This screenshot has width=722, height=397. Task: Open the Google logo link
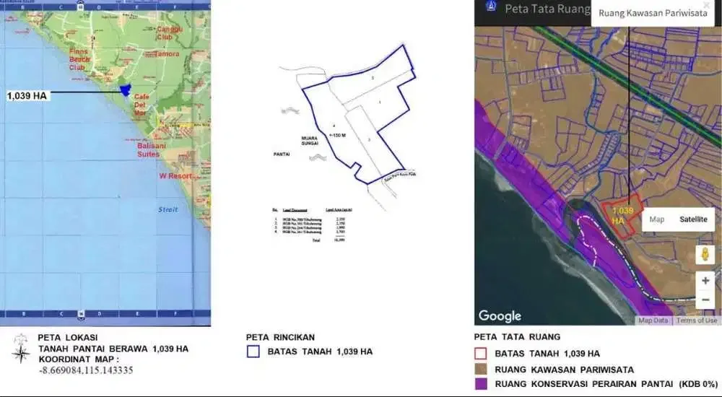pos(500,316)
